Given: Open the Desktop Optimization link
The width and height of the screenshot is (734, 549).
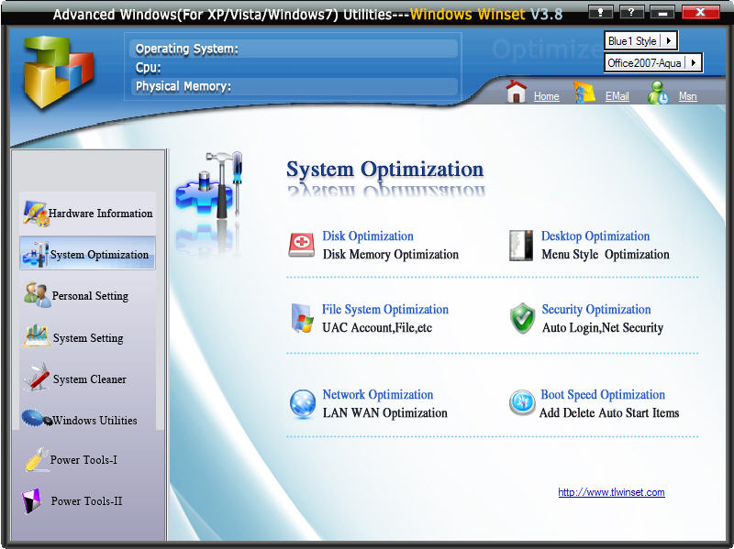Looking at the screenshot, I should [595, 236].
